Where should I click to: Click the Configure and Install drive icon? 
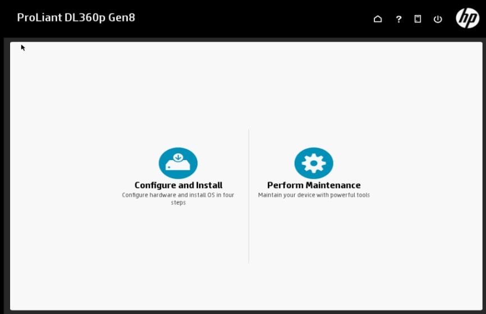coord(178,163)
